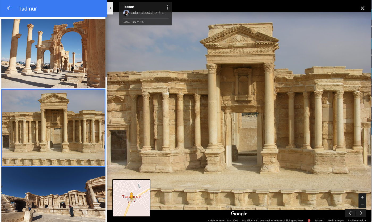
Task: Open the Schweiz region link
Action: 319,220
